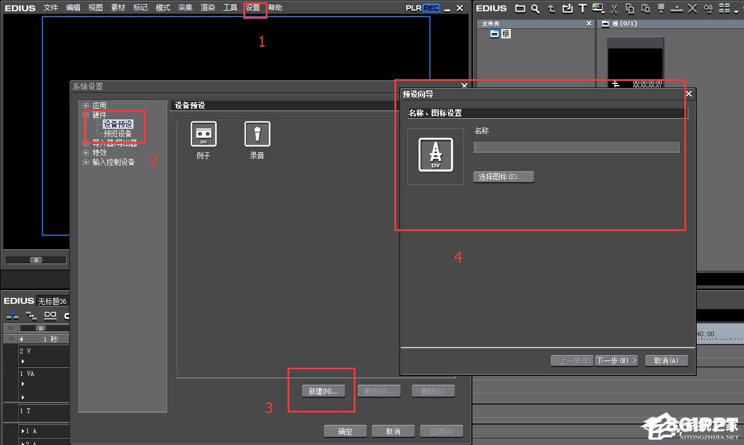Click the 新建(N)... button
The image size is (744, 445).
323,391
